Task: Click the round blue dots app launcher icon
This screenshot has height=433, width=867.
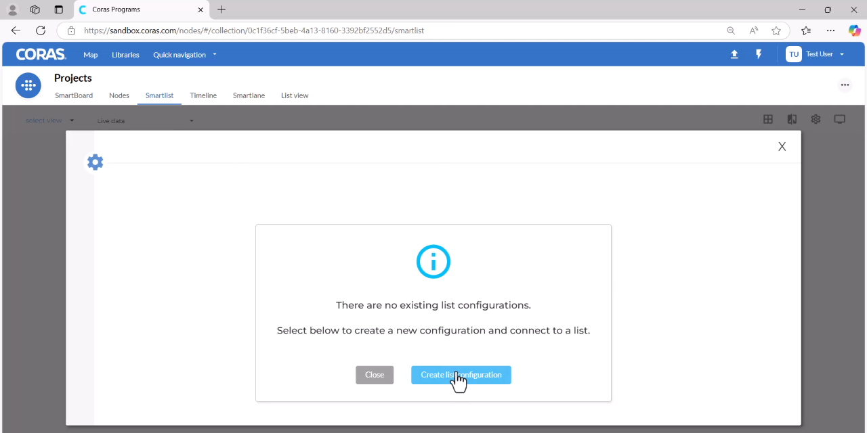Action: pyautogui.click(x=28, y=85)
